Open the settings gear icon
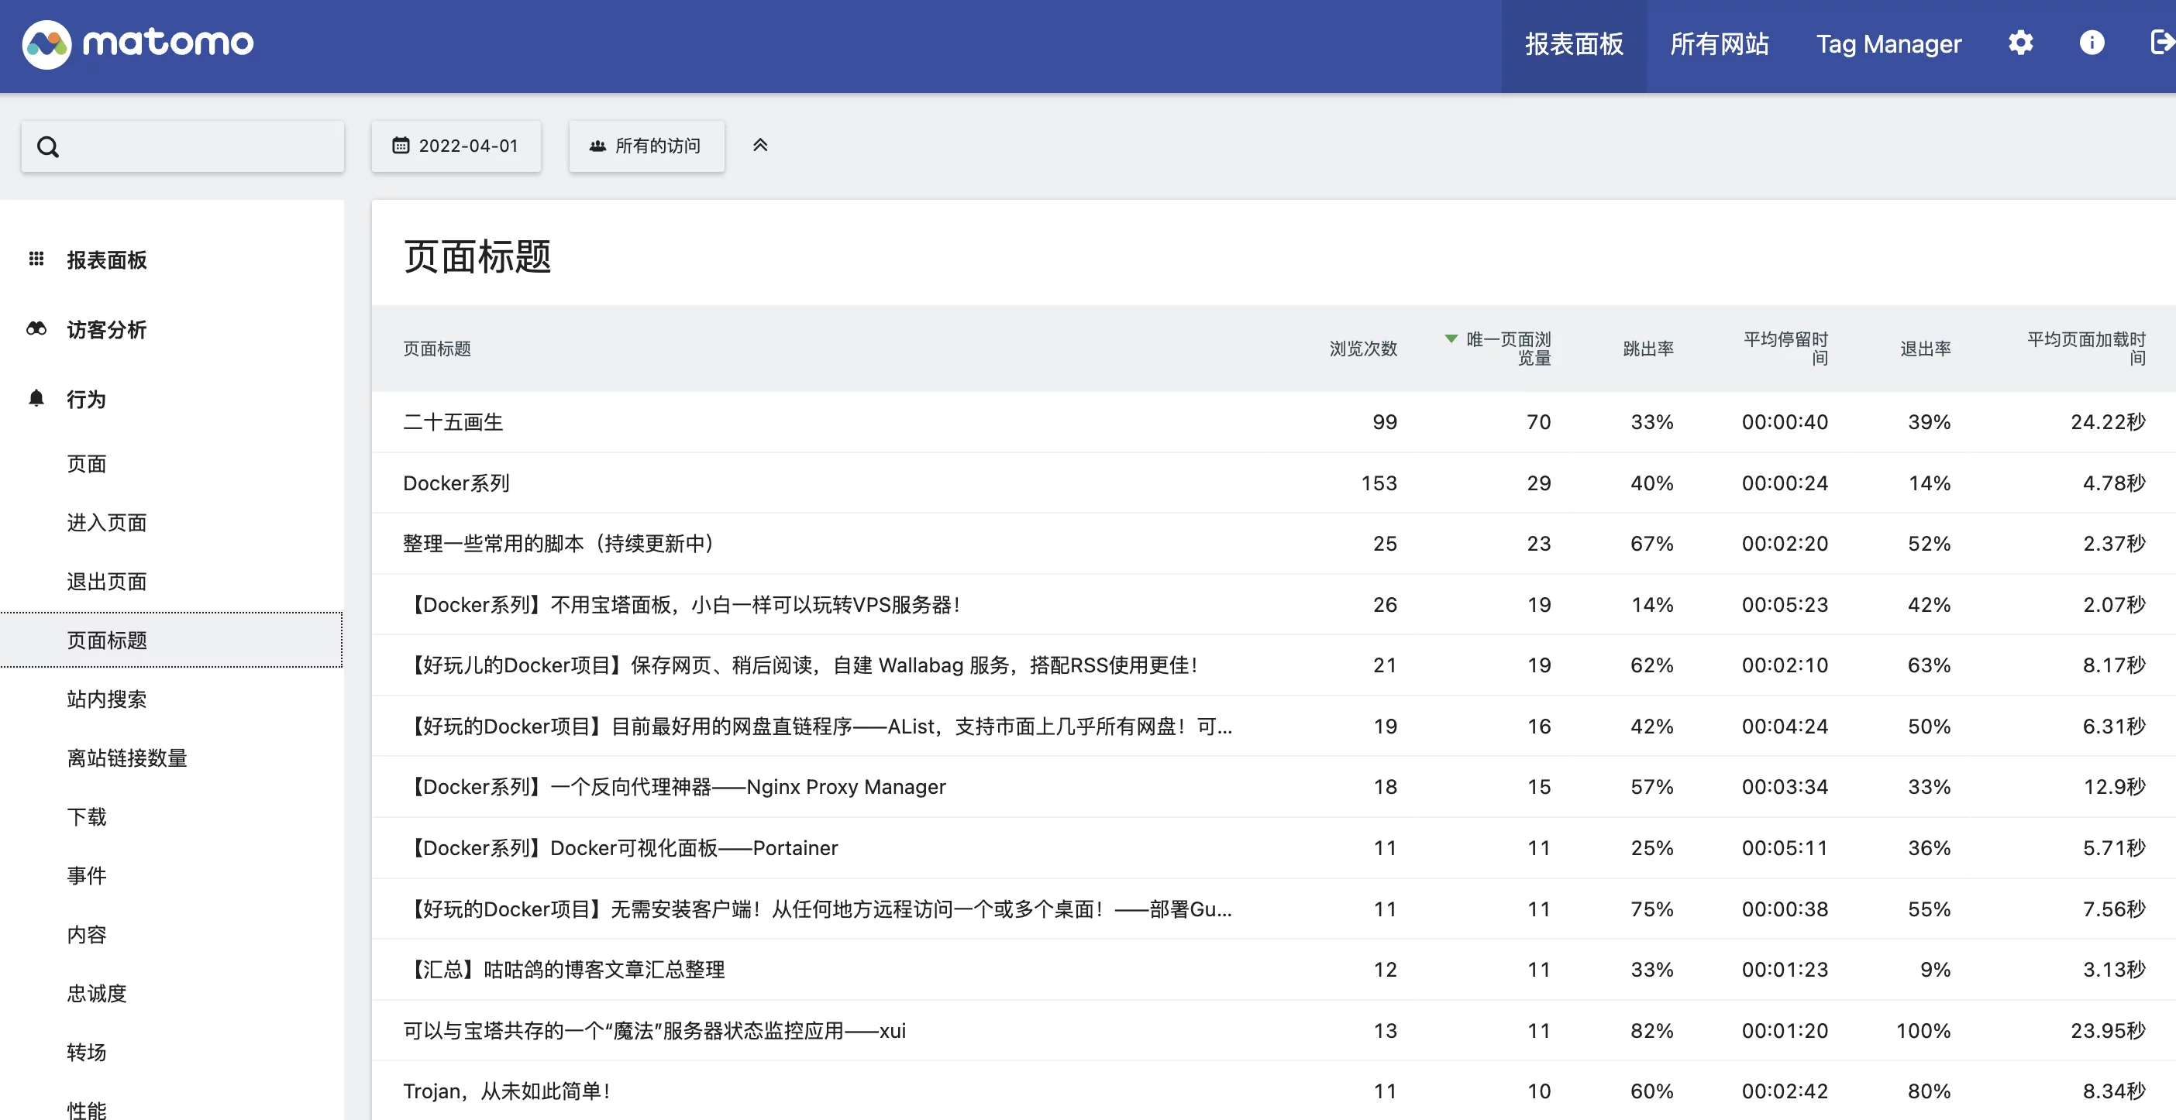Screen dimensions: 2176x1120 click(2022, 43)
